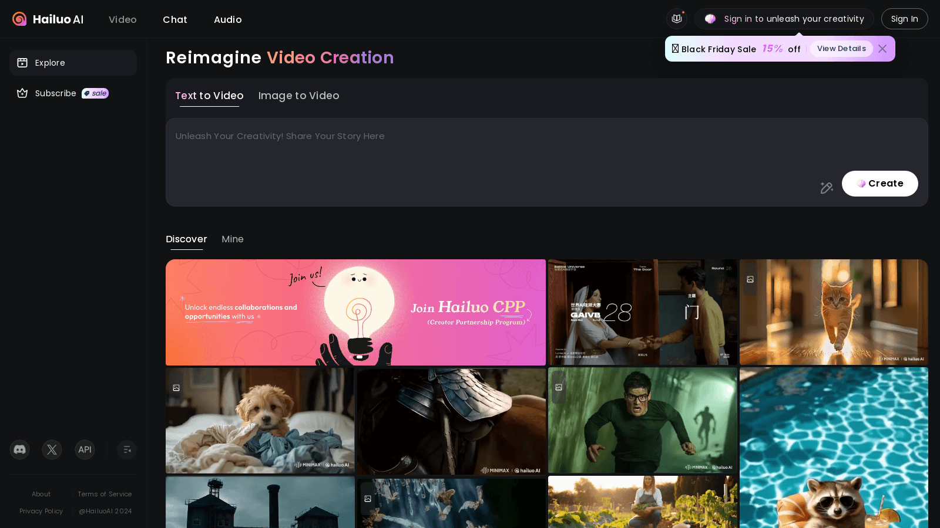Click View Details on the sale banner
The image size is (940, 528).
click(841, 49)
